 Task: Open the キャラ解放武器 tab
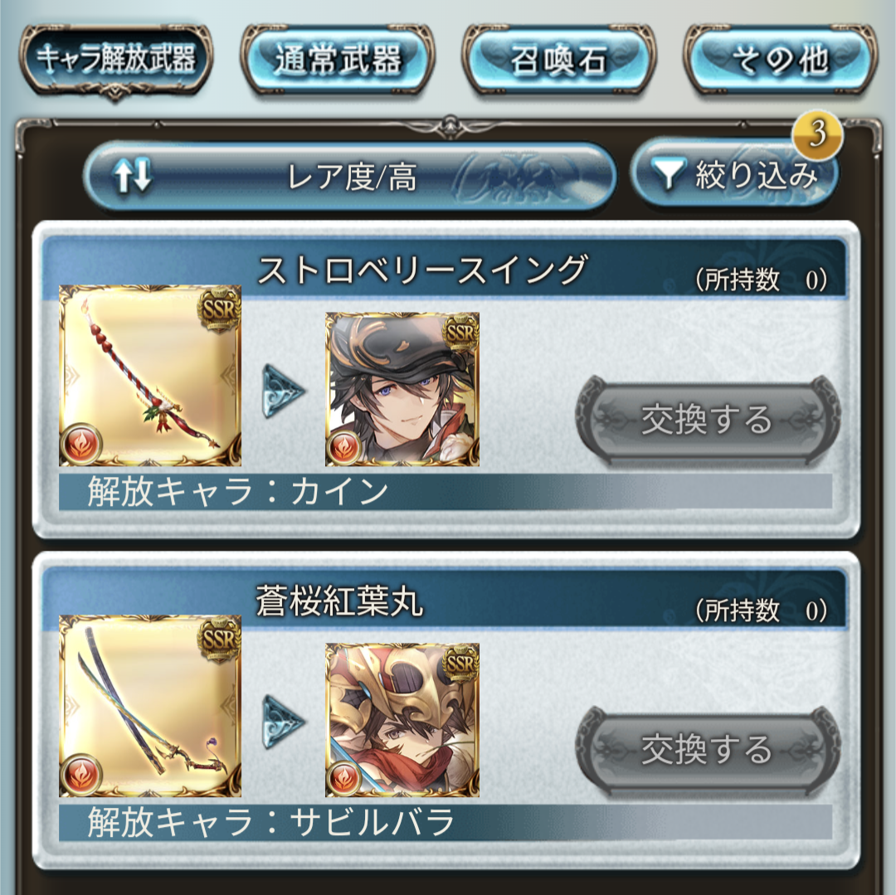coord(116,60)
